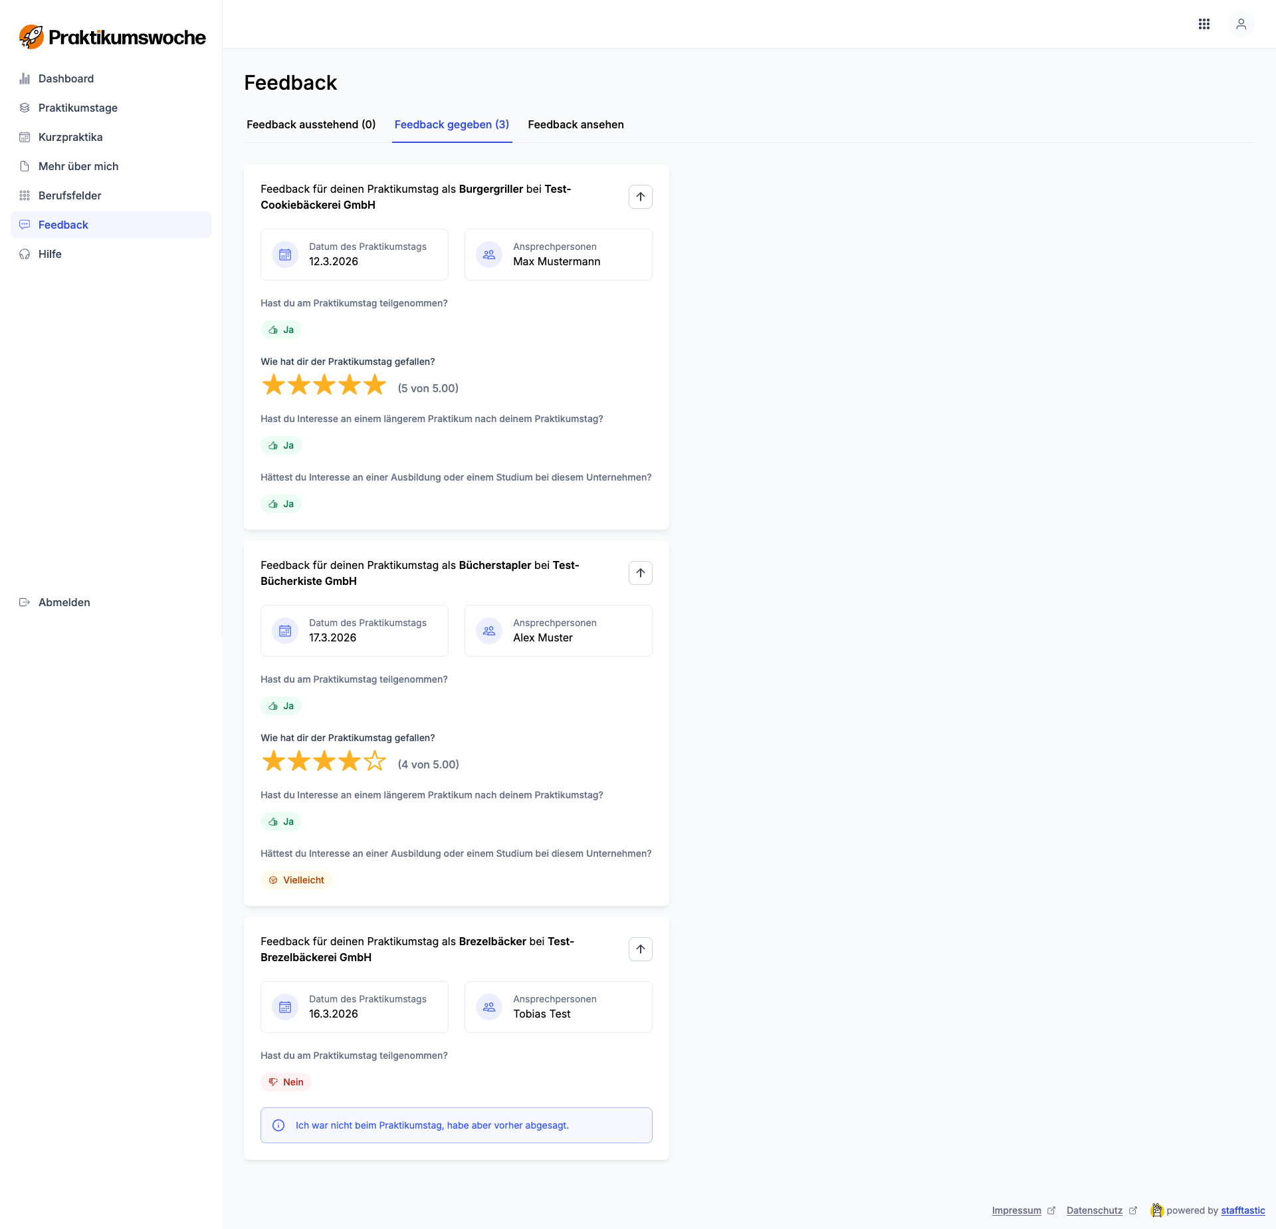Click the fifth star of Bücherstapler rating
The width and height of the screenshot is (1276, 1229).
click(x=375, y=761)
